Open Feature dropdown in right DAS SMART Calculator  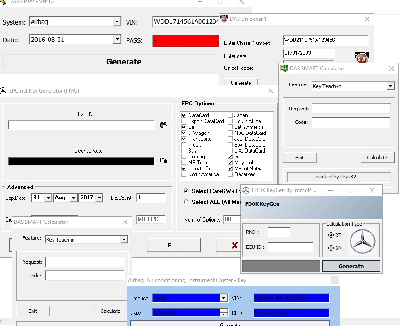pyautogui.click(x=390, y=86)
